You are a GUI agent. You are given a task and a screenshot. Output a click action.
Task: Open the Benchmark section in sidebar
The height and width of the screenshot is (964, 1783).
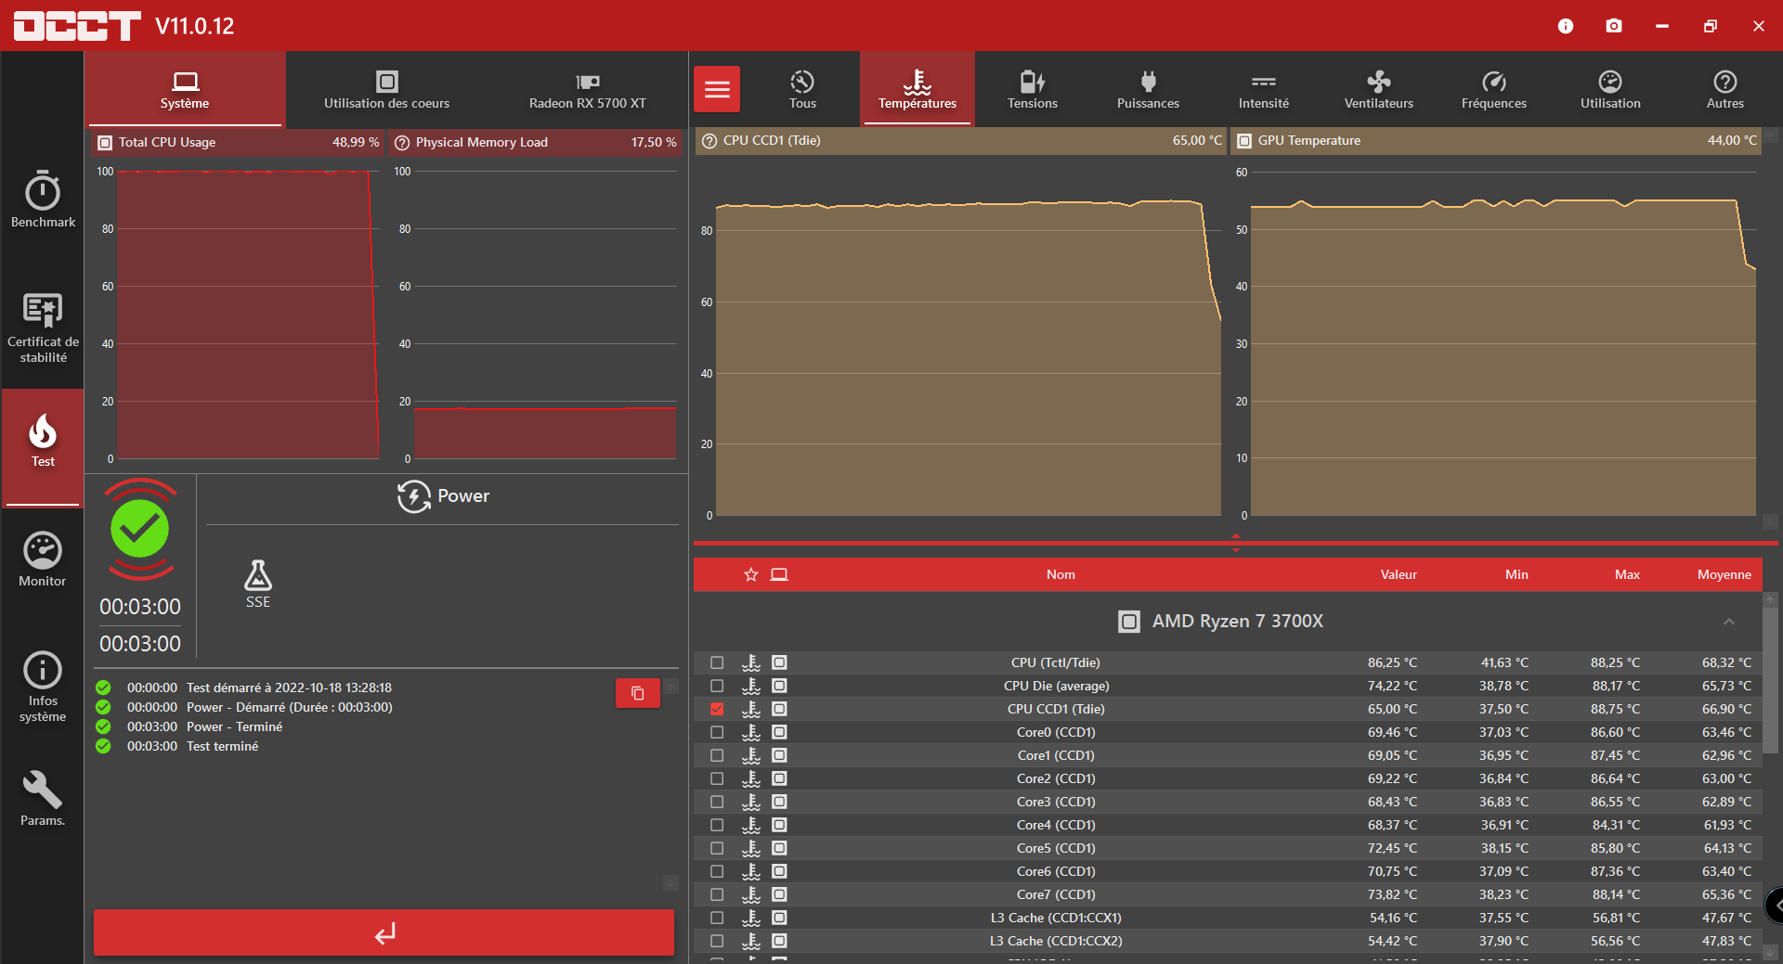(43, 199)
